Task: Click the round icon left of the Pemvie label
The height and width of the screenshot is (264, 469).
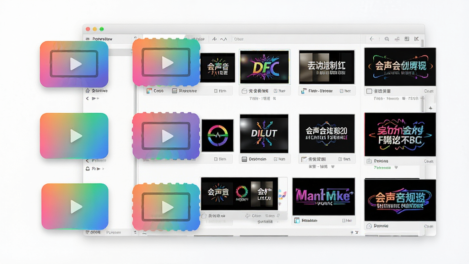Action: pyautogui.click(x=369, y=226)
